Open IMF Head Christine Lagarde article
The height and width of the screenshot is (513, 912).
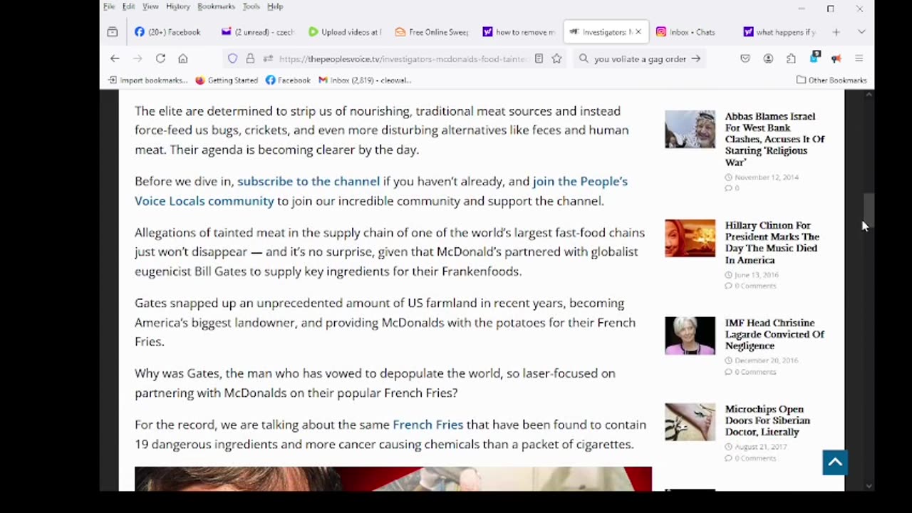coord(774,334)
